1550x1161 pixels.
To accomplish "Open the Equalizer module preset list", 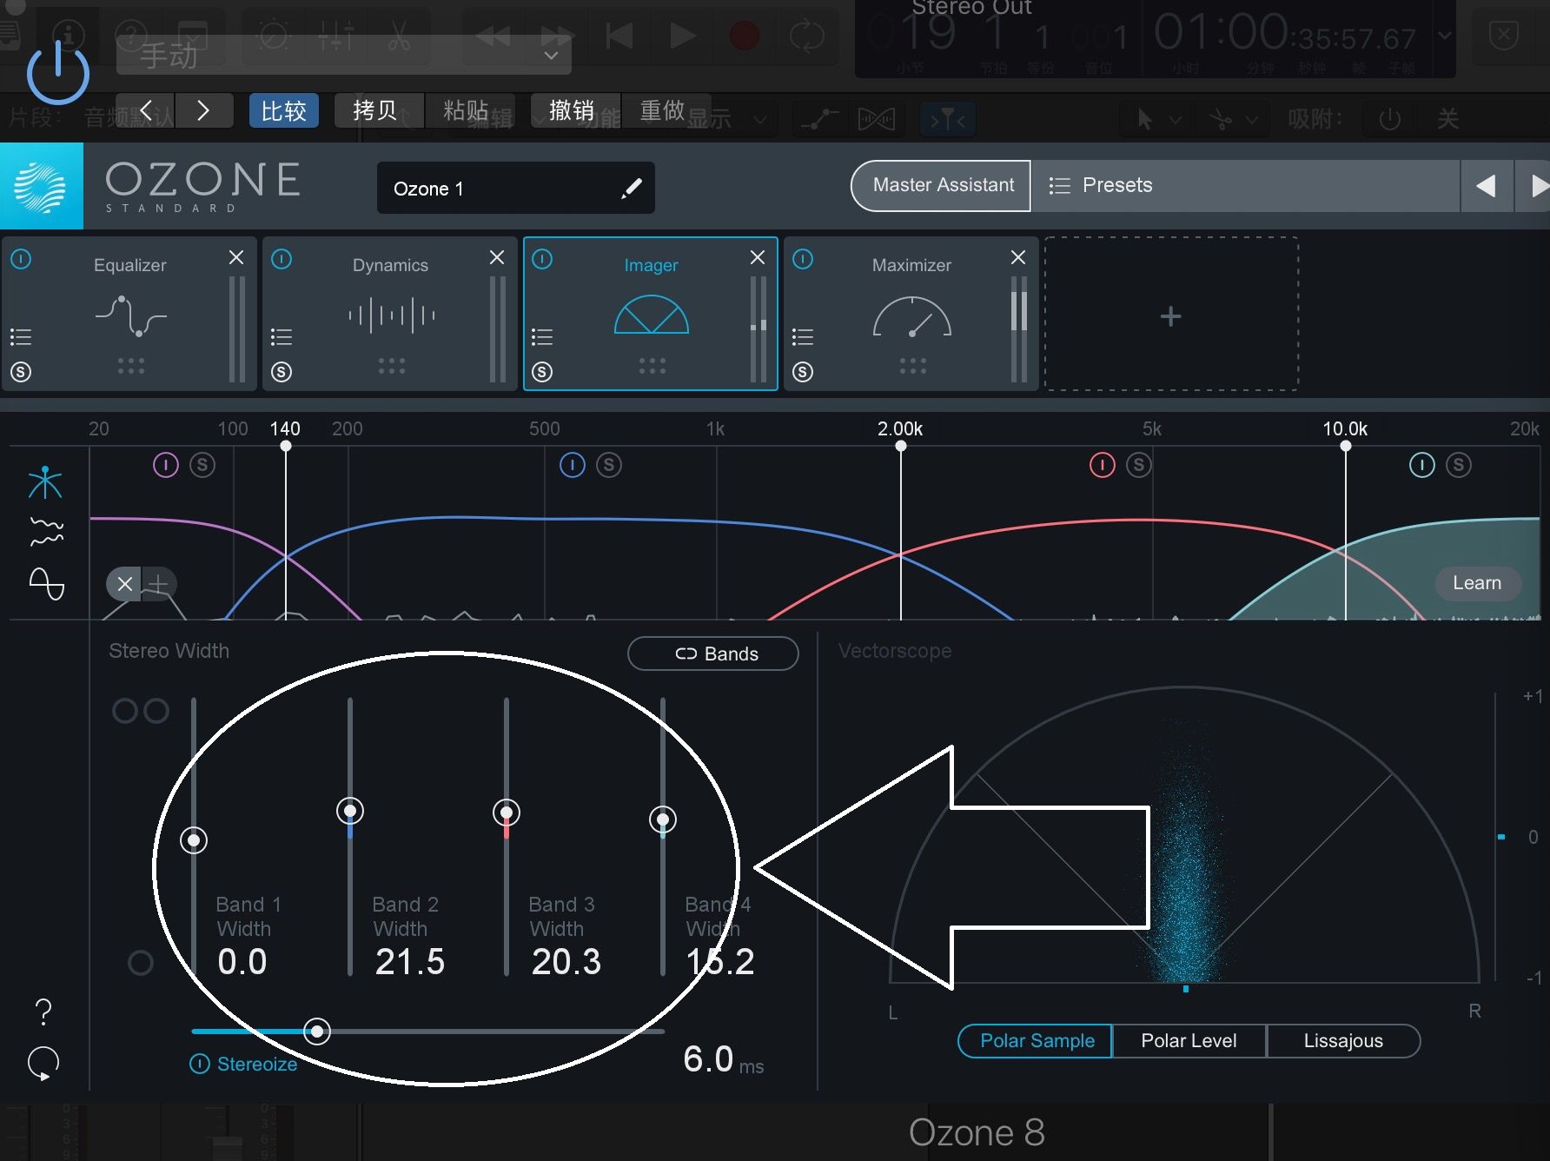I will [x=21, y=337].
